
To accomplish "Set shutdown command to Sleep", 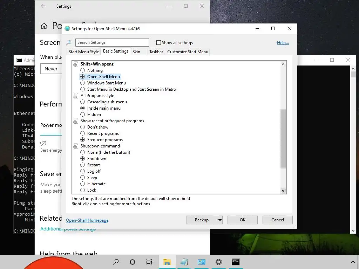I will tap(82, 178).
